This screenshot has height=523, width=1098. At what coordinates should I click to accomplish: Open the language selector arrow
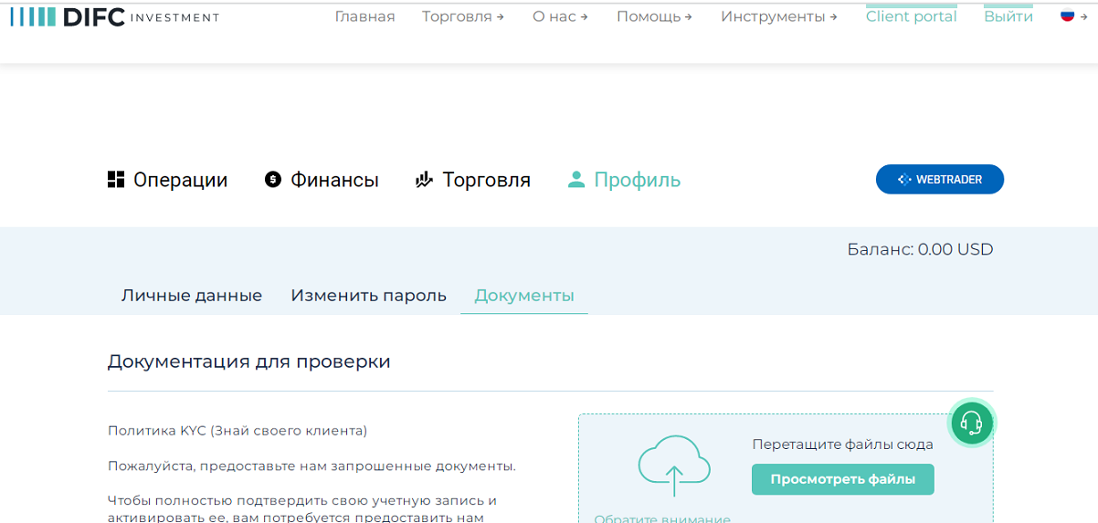[x=1084, y=16]
